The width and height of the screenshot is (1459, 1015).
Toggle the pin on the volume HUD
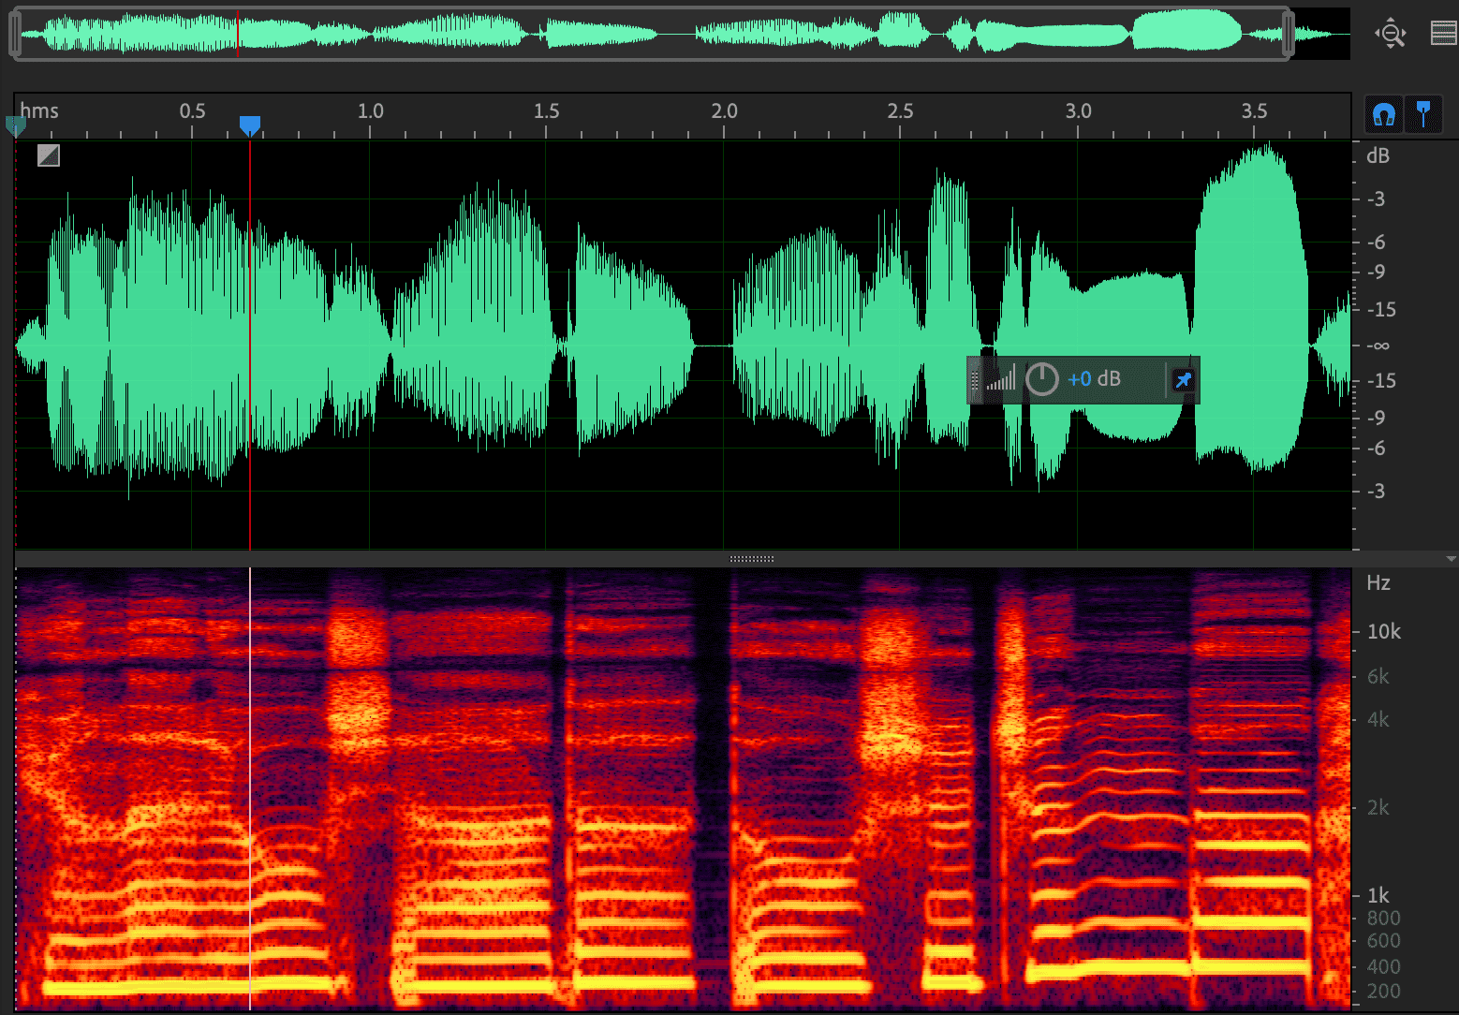click(1183, 380)
